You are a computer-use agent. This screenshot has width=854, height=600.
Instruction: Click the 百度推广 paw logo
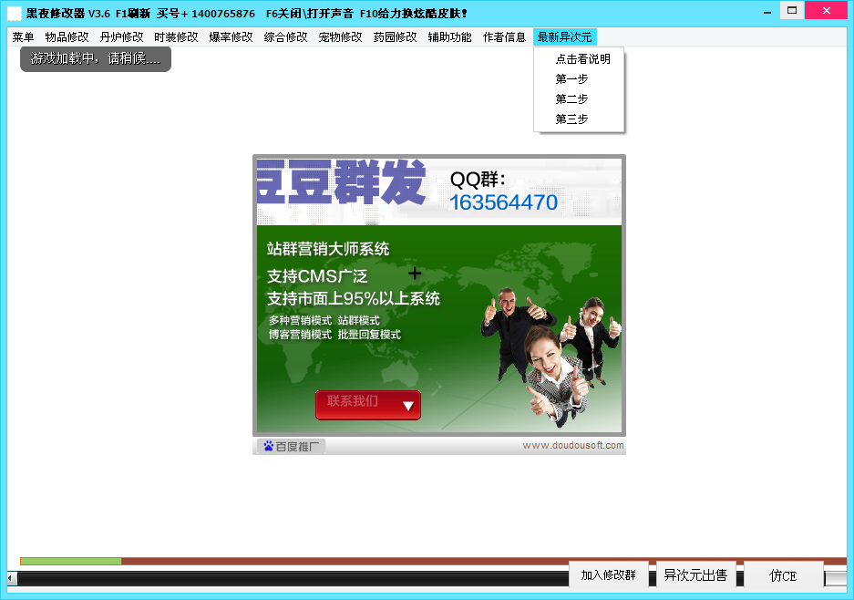(269, 446)
